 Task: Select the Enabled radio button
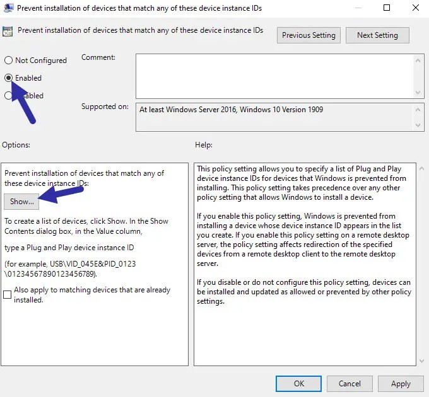(x=8, y=78)
